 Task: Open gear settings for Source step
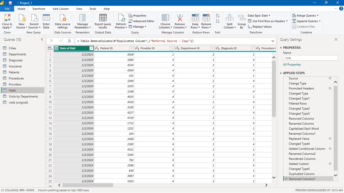pyautogui.click(x=330, y=78)
